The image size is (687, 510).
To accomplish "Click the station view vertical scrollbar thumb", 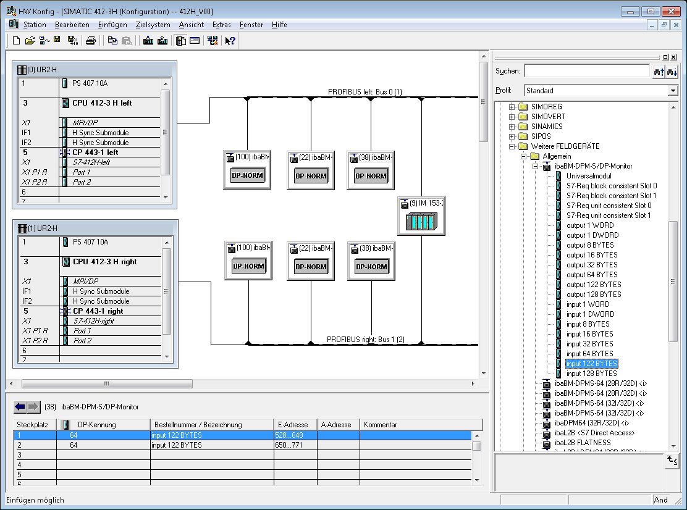I will click(483, 101).
